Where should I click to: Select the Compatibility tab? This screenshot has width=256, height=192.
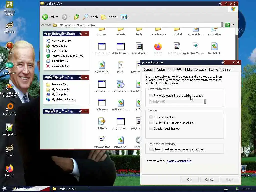pyautogui.click(x=175, y=69)
